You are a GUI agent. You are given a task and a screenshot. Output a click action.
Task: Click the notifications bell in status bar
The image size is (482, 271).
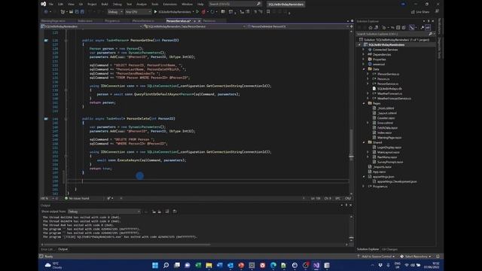pos(438,256)
